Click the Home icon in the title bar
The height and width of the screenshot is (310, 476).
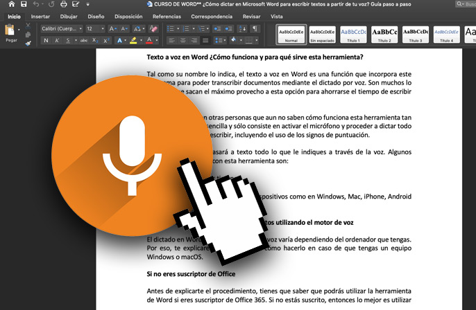coord(11,4)
